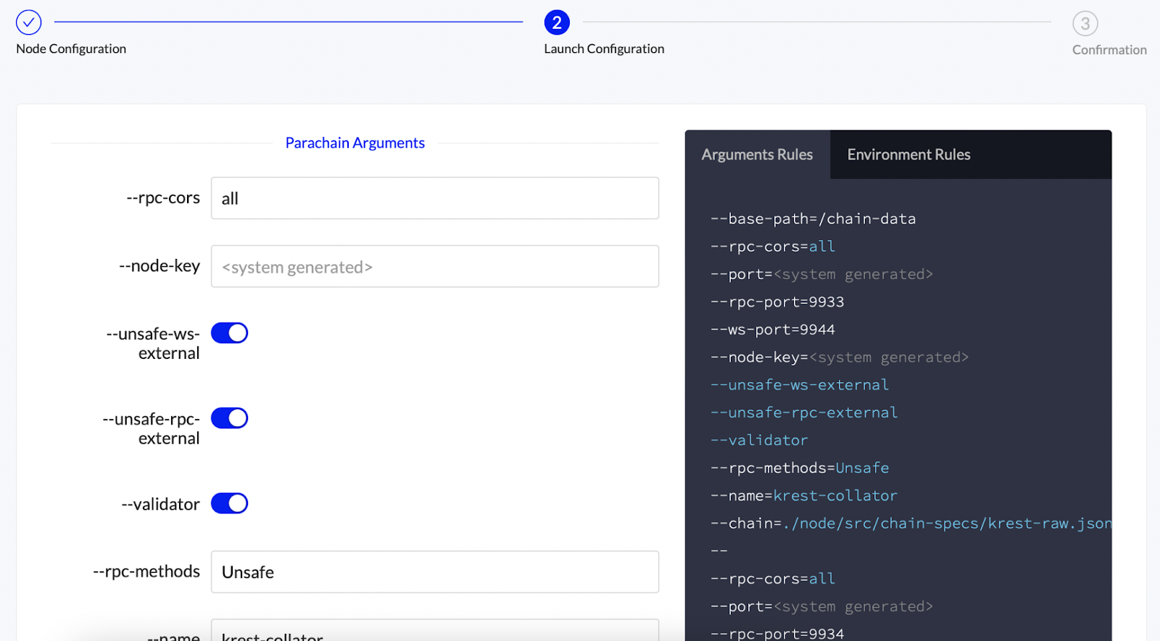Select the Launch Configuration step label
Screen dimensions: 1160x641
tap(604, 49)
